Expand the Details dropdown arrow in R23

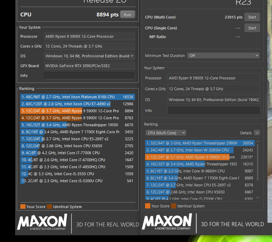coord(257,133)
